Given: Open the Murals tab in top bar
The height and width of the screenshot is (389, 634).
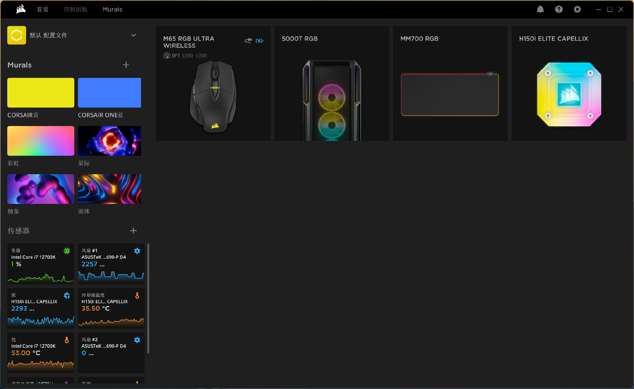Looking at the screenshot, I should pyautogui.click(x=112, y=9).
